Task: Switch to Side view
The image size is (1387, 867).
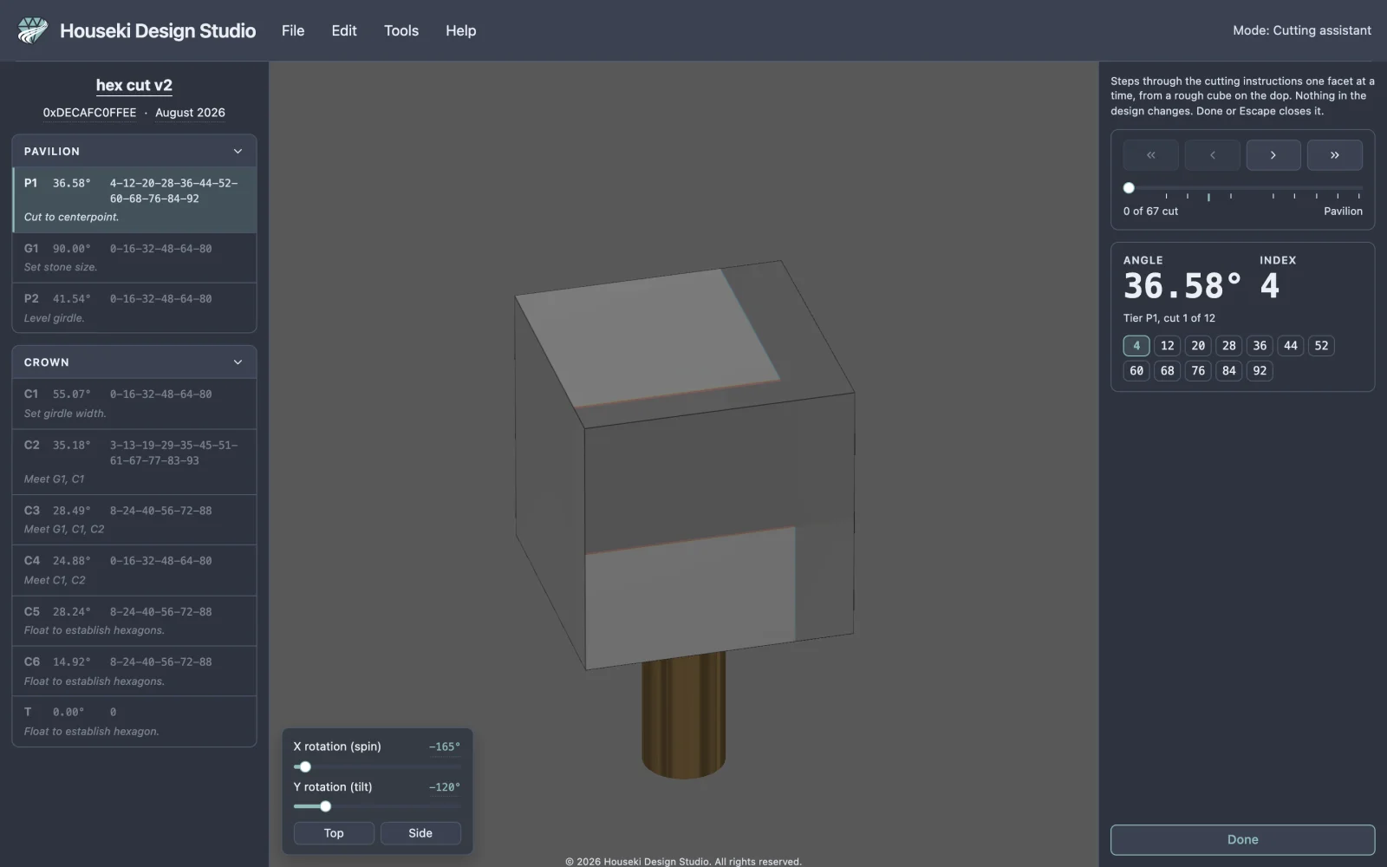Action: 420,833
